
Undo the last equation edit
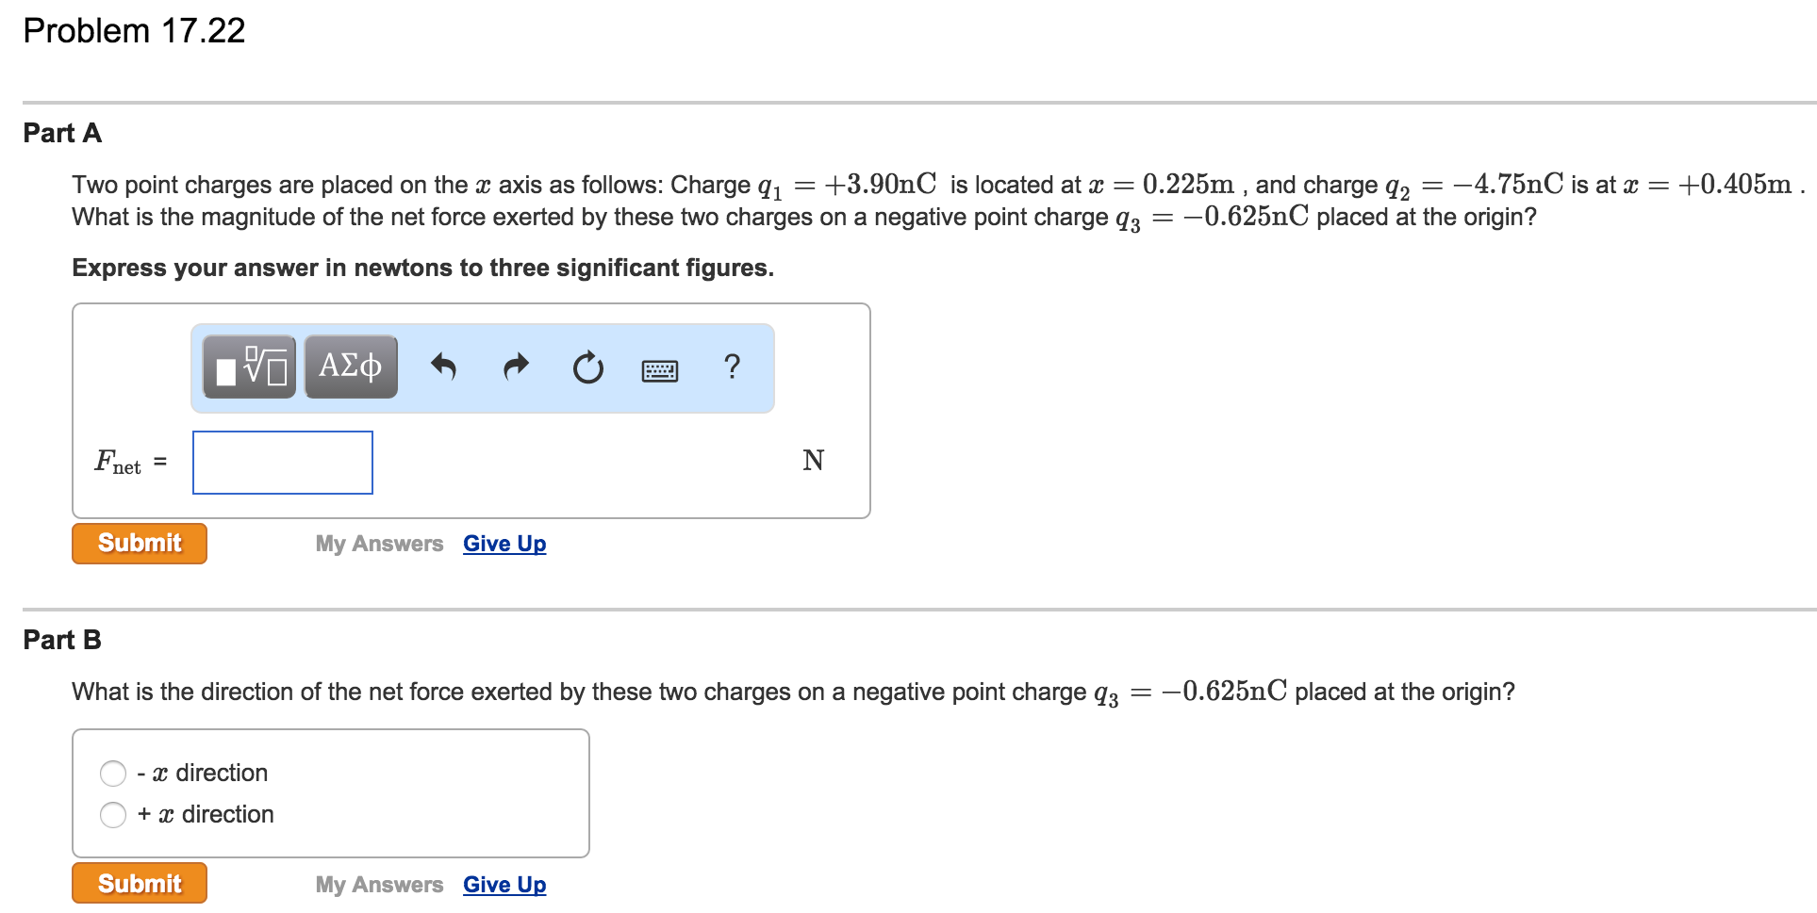coord(443,367)
